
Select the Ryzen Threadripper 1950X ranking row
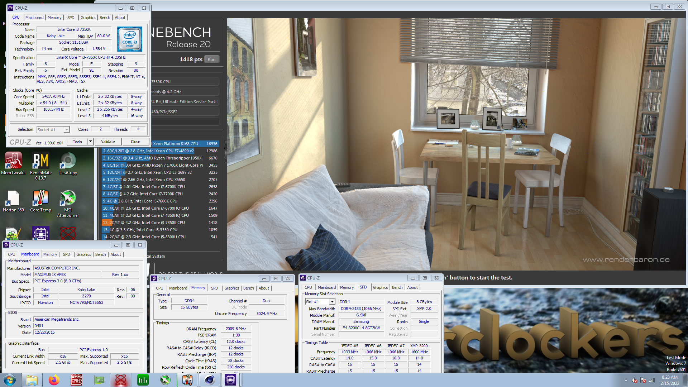tap(160, 158)
